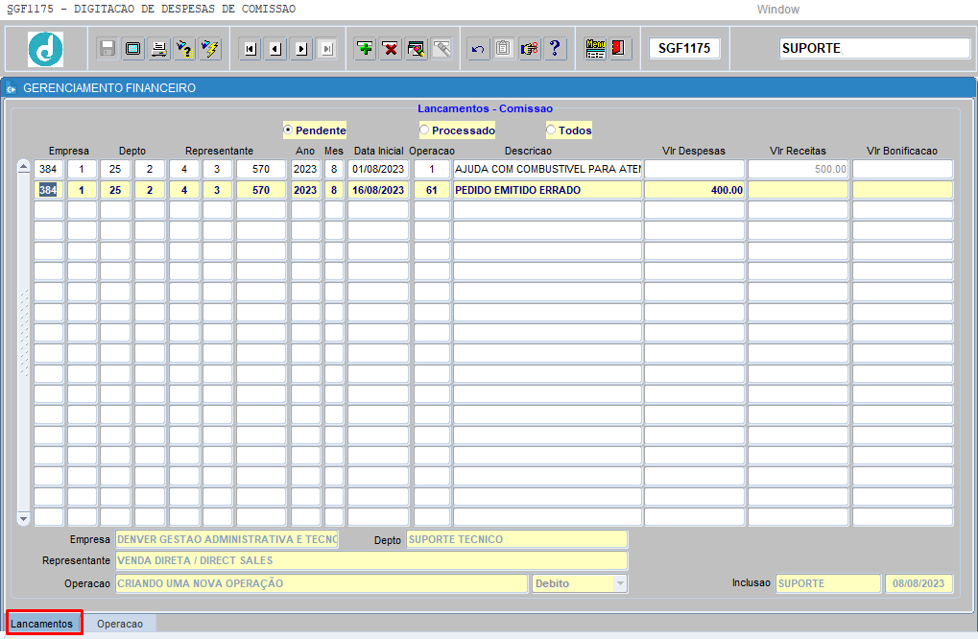Go to last record button
The width and height of the screenshot is (978, 639).
pos(327,49)
